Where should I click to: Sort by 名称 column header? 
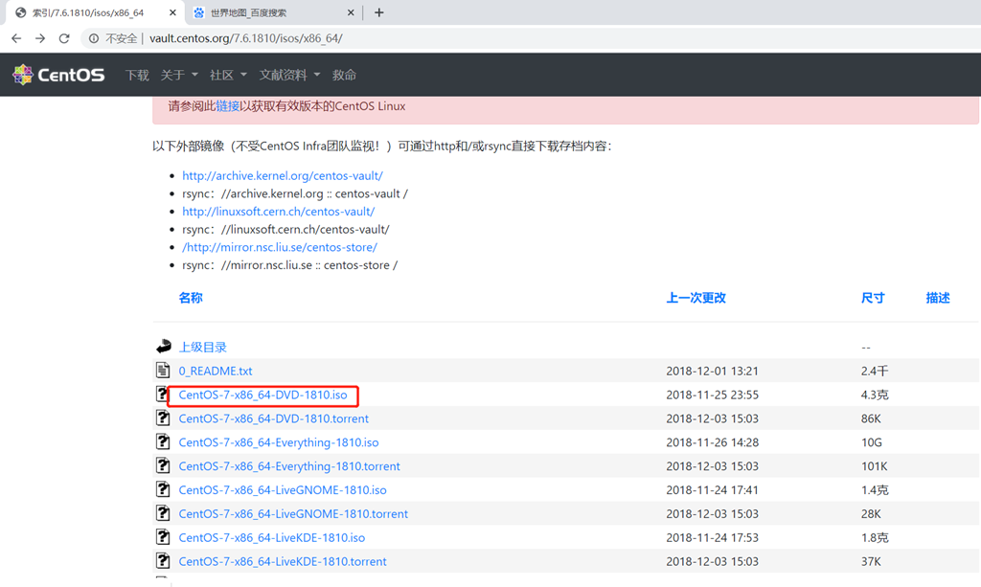pos(191,298)
